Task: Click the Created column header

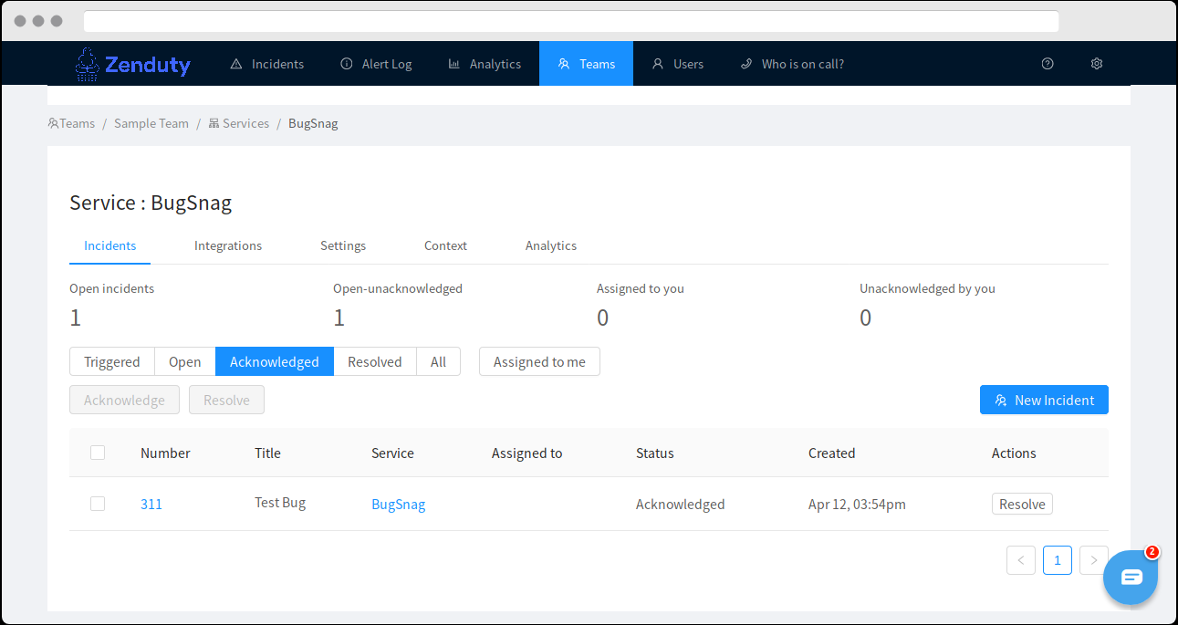Action: point(832,453)
